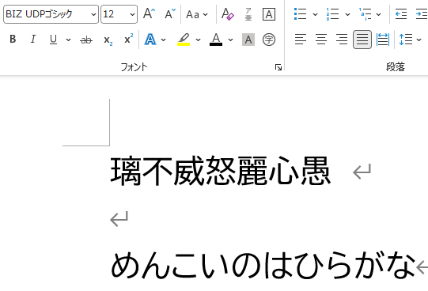
Task: Expand text effects options arrow
Action: (163, 40)
